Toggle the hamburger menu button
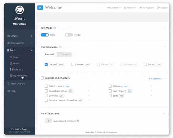The image size is (173, 138). click(40, 7)
